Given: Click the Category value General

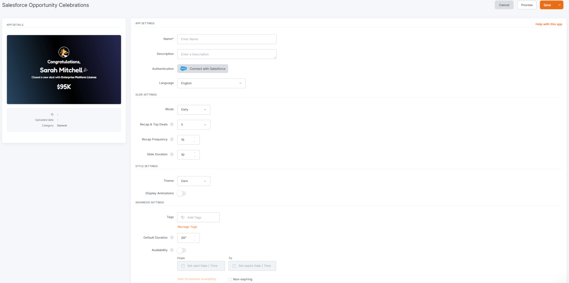Looking at the screenshot, I should pyautogui.click(x=62, y=126).
